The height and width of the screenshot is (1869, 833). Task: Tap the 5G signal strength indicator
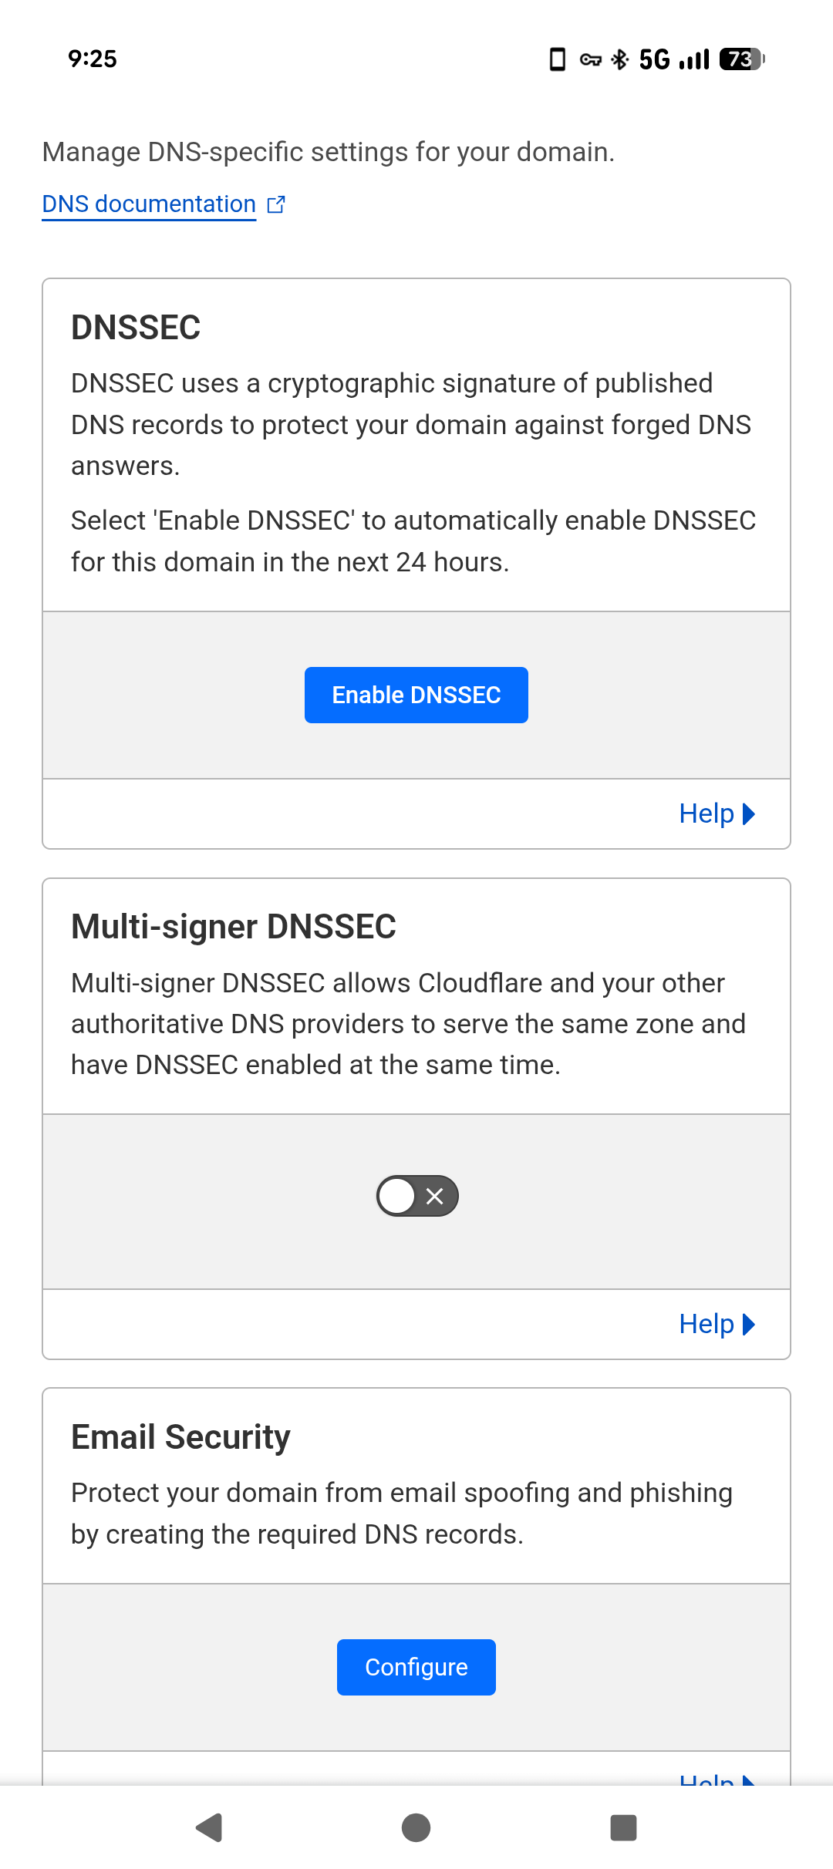tap(674, 59)
